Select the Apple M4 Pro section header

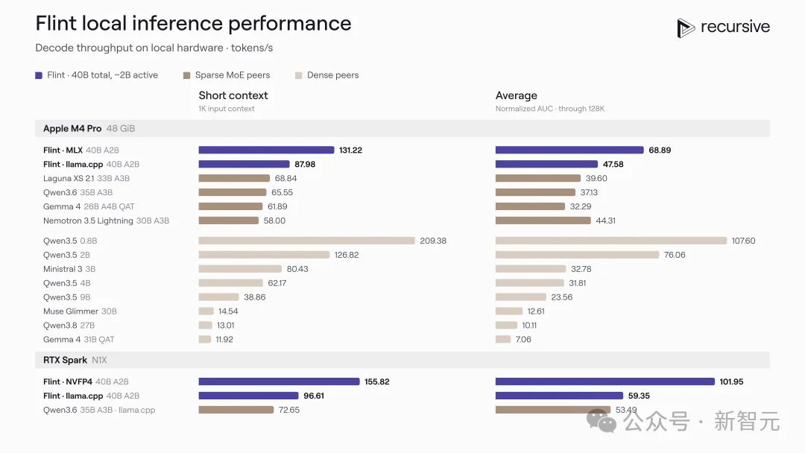[x=402, y=128]
